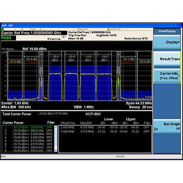The width and height of the screenshot is (183, 183).
Task: Click the Total Carrier Power readout
Action: 53,113
